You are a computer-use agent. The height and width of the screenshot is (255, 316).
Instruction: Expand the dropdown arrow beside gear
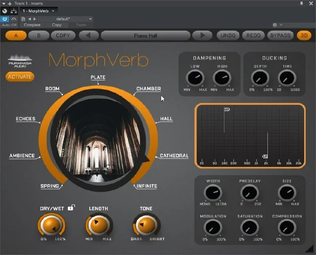click(281, 25)
